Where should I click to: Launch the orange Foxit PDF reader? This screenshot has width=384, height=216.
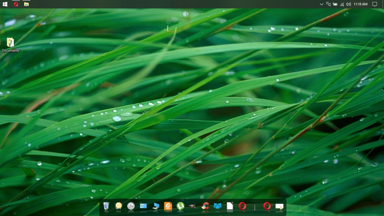click(168, 206)
